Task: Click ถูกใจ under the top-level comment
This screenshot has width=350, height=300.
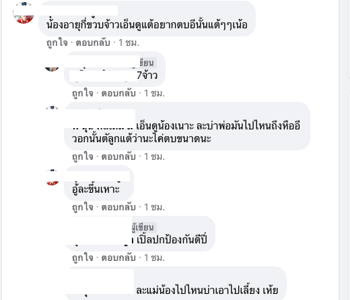Action: click(57, 42)
